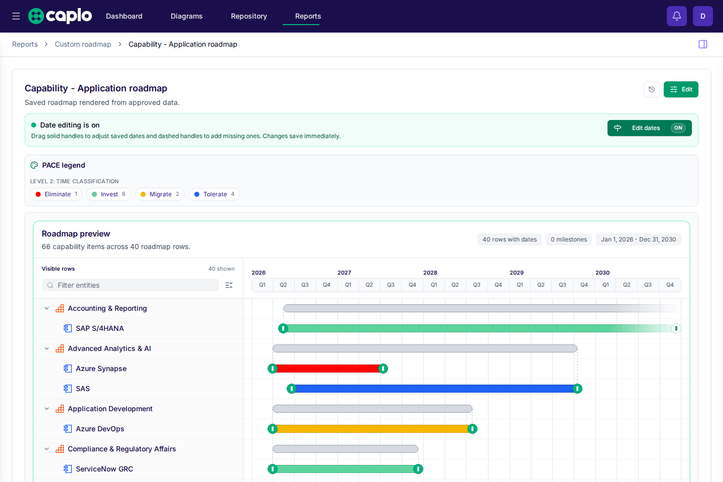The height and width of the screenshot is (482, 723).
Task: Open the Repository tab
Action: pyautogui.click(x=249, y=16)
